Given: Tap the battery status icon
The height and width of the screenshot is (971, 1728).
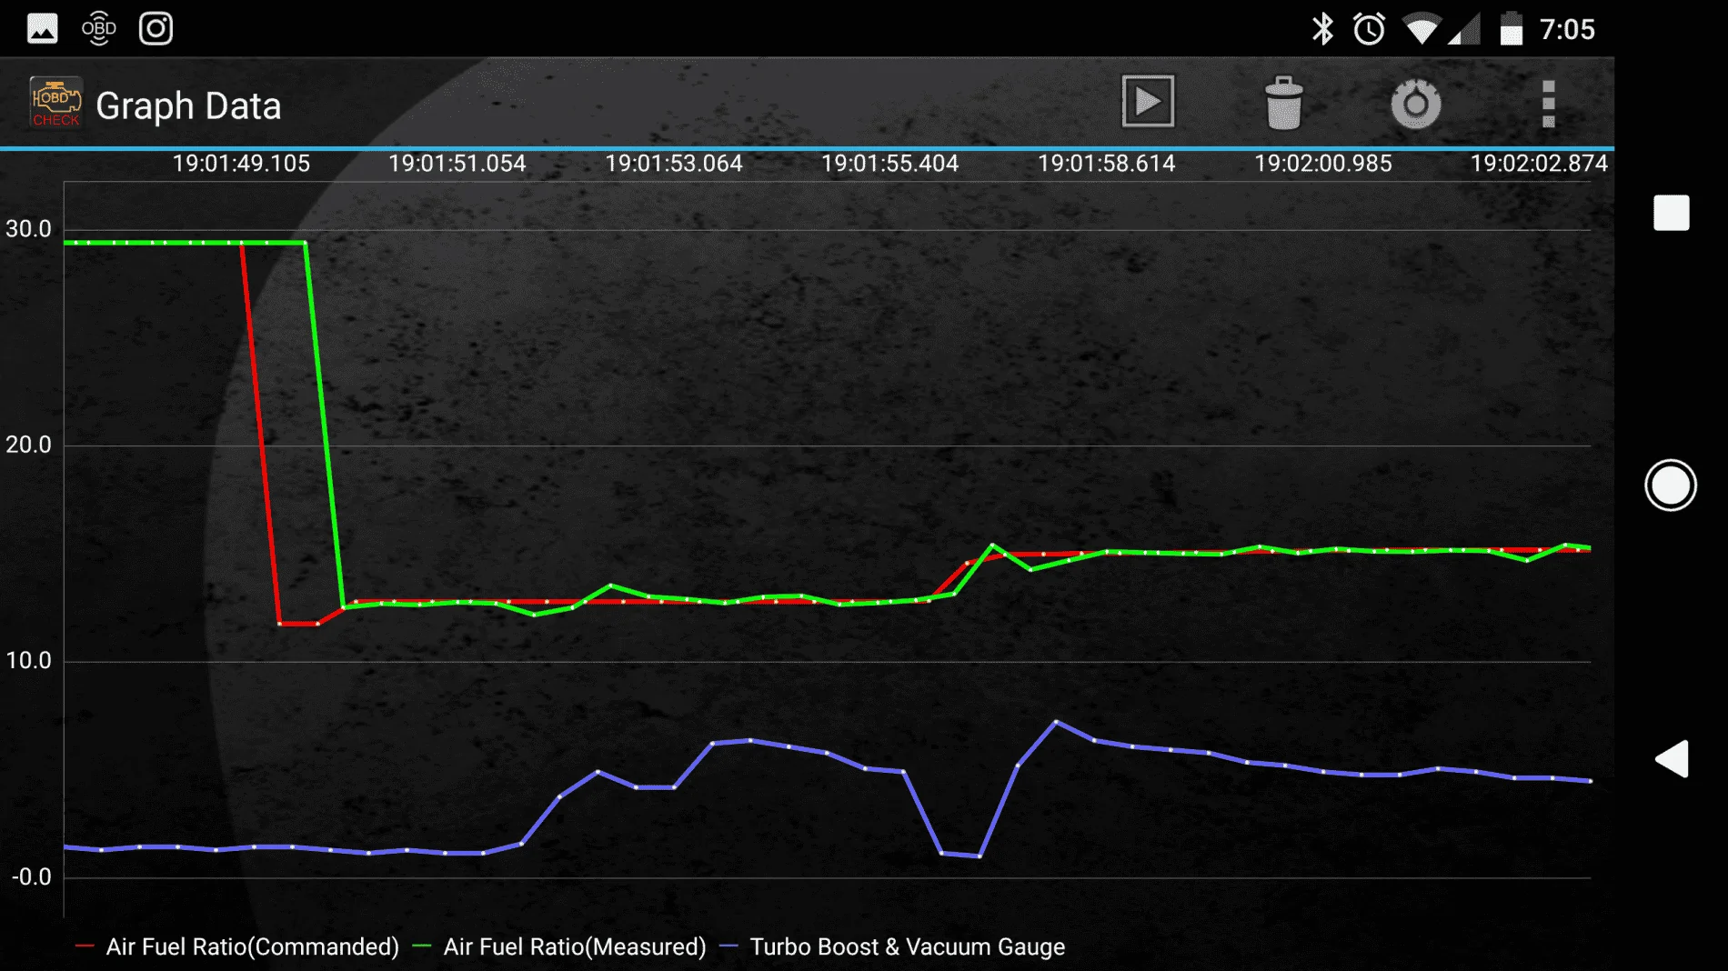Looking at the screenshot, I should 1512,29.
